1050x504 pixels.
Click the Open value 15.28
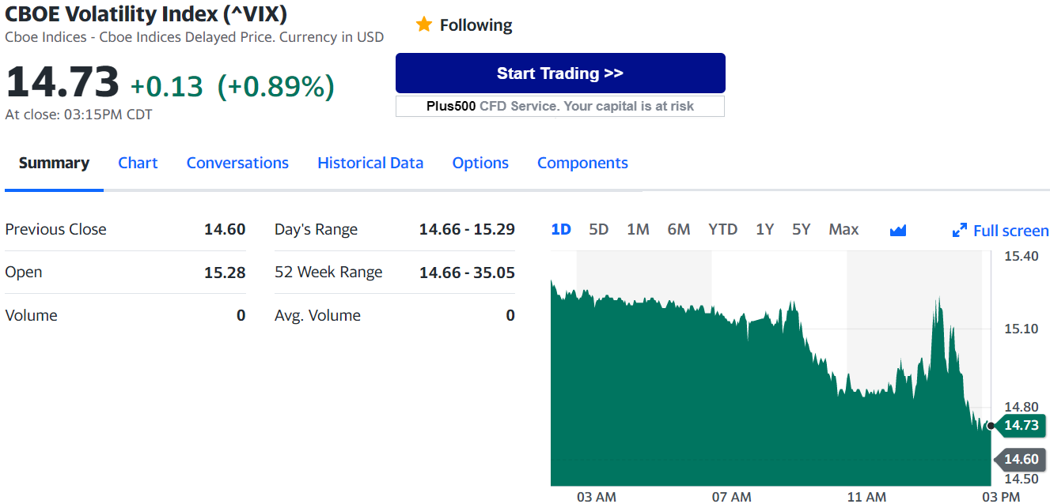point(225,273)
